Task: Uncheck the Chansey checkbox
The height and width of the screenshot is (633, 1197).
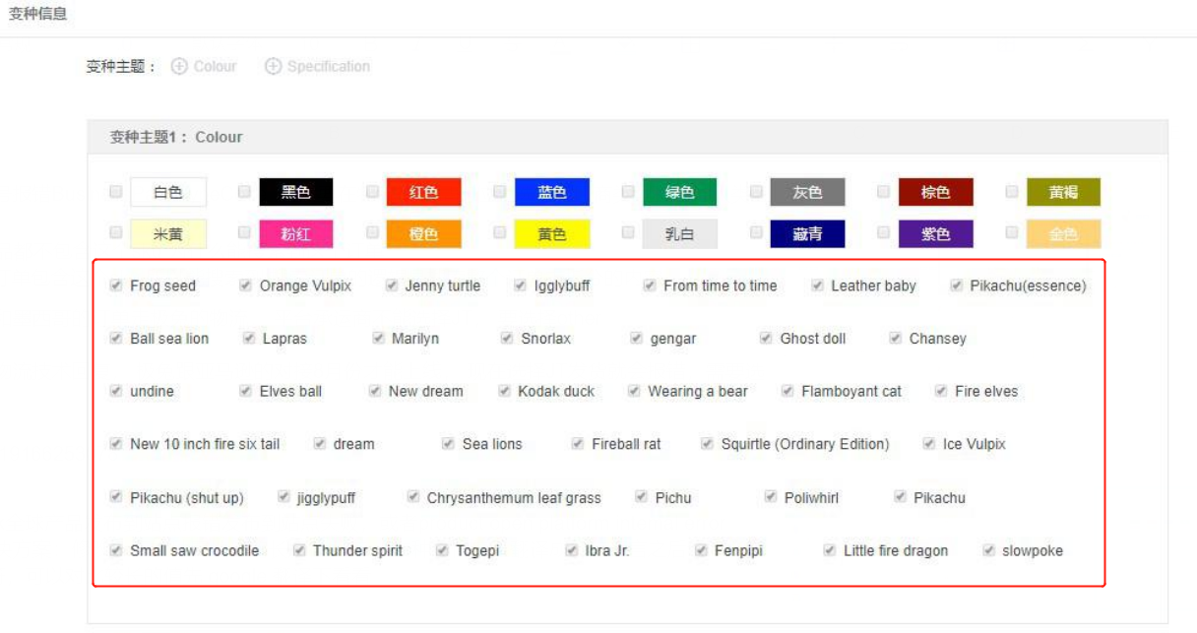Action: 895,338
